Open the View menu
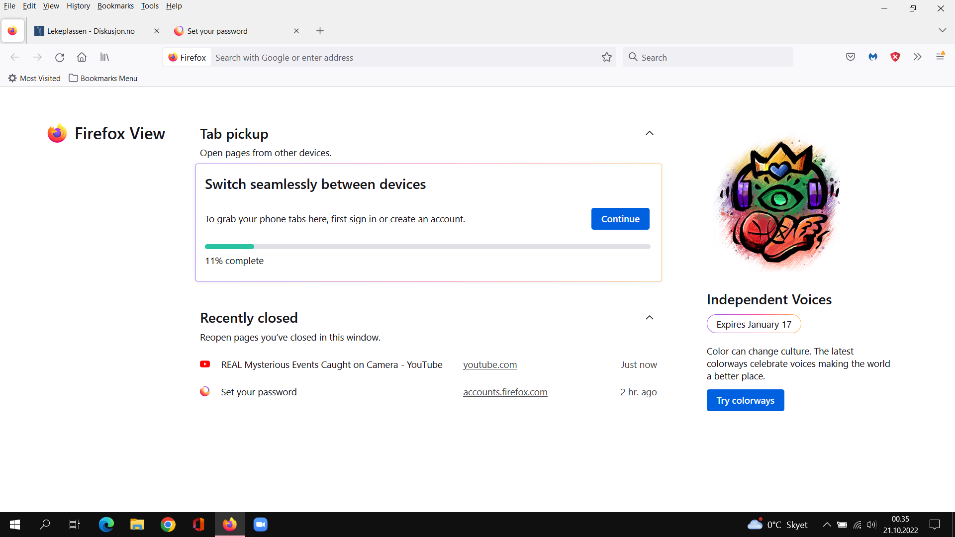Screen dimensions: 955x537 click(x=51, y=6)
